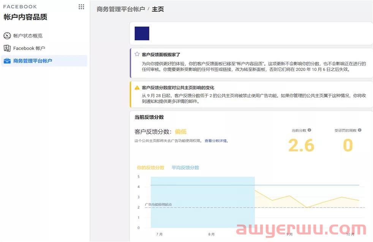Click the 7 月 axis label
The height and width of the screenshot is (242, 373).
(x=160, y=234)
